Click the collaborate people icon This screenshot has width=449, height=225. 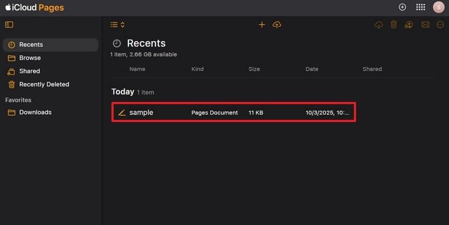(409, 24)
